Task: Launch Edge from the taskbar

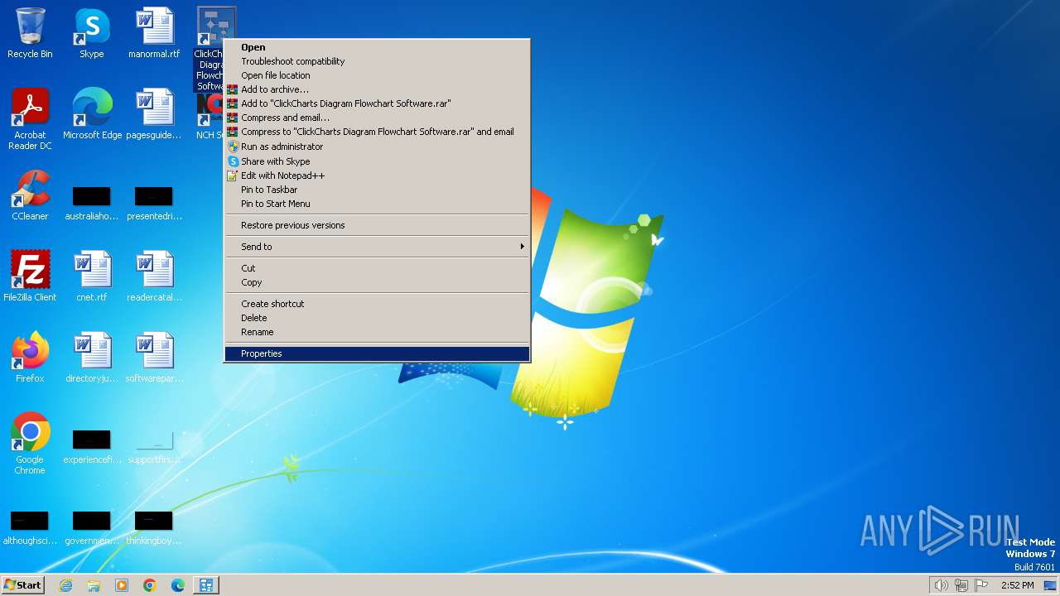Action: click(x=178, y=585)
